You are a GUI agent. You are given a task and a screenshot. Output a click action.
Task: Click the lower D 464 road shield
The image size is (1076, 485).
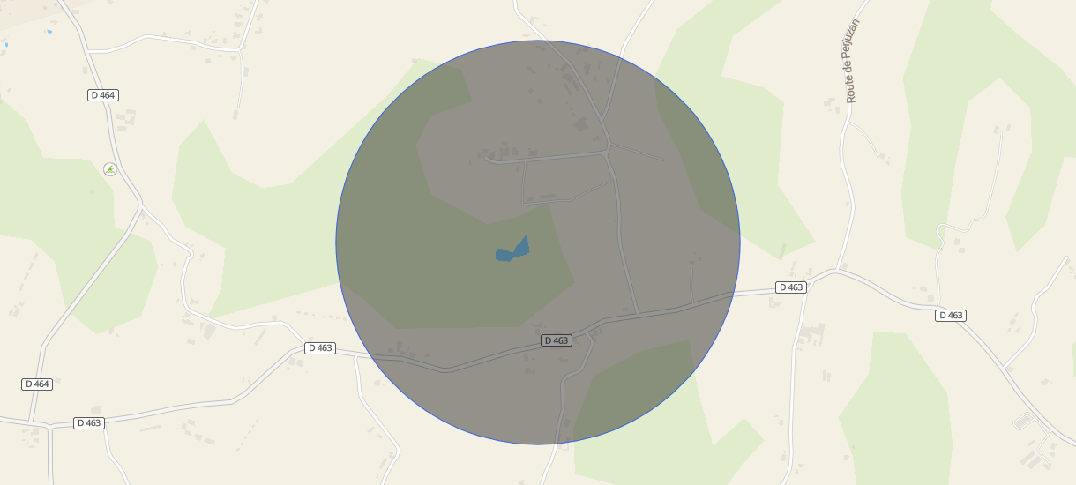[x=37, y=384]
